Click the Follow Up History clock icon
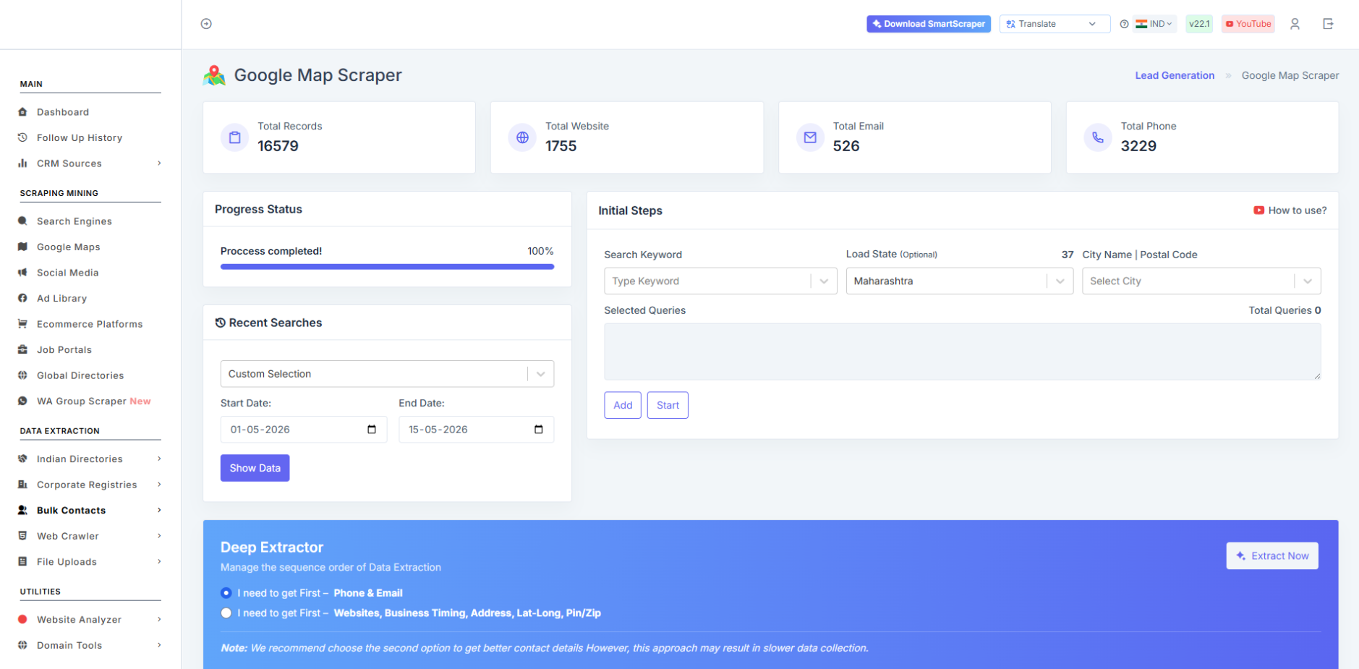 coord(22,137)
